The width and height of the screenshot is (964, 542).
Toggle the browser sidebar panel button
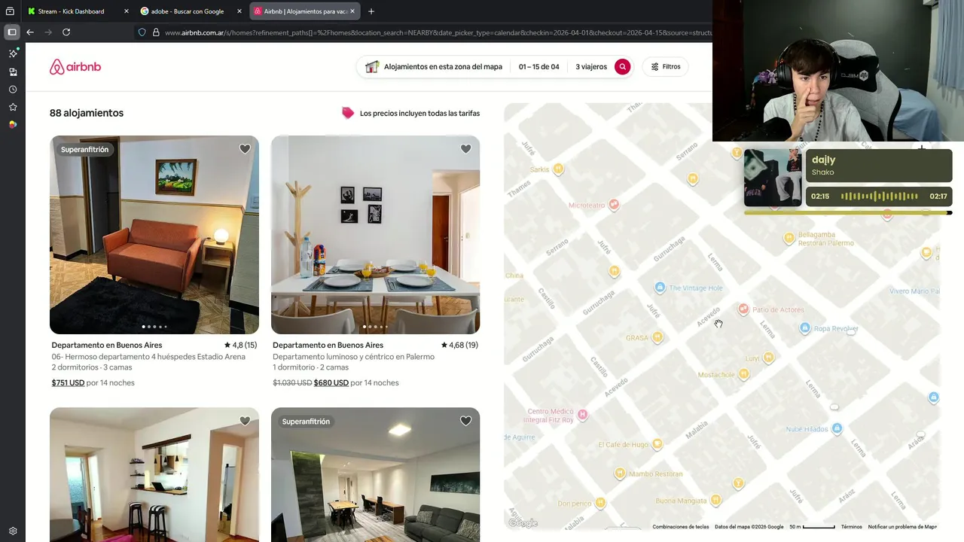click(x=12, y=32)
